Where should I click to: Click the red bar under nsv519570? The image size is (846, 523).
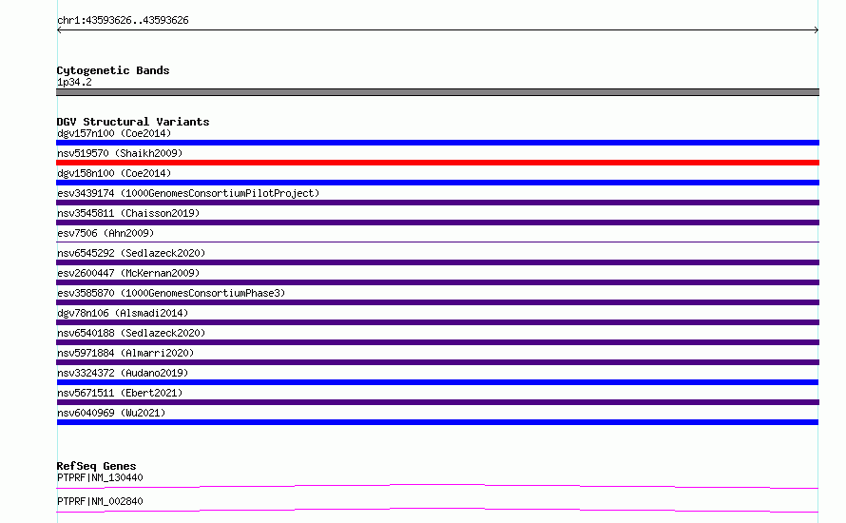[437, 163]
